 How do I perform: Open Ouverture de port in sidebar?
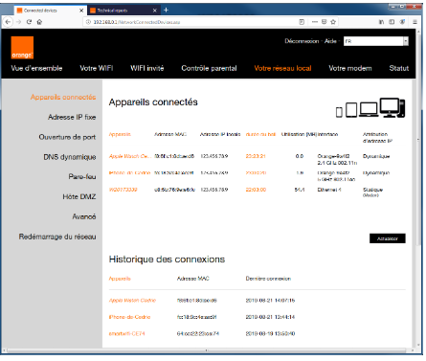click(67, 137)
